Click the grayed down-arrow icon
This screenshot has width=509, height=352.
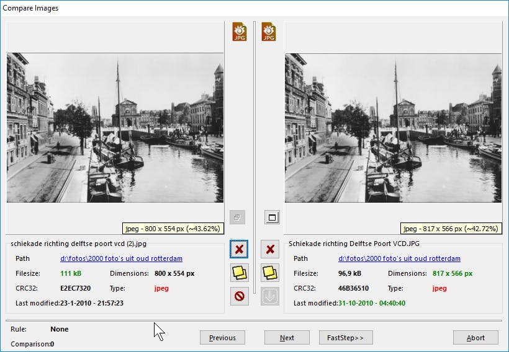tap(270, 296)
